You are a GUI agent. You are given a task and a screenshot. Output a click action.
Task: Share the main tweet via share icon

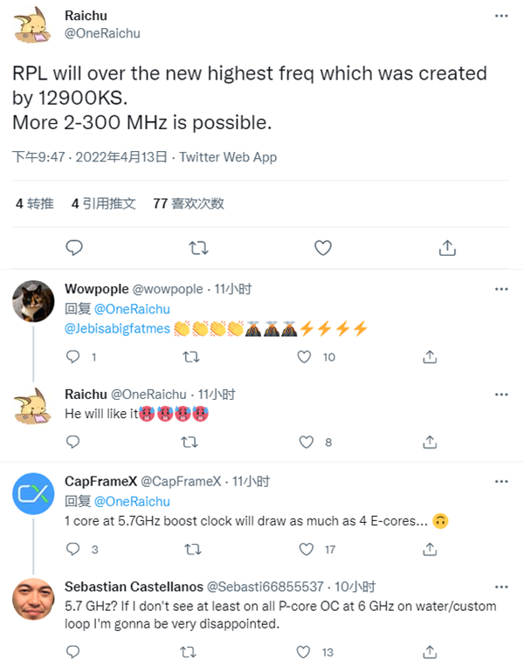point(447,248)
